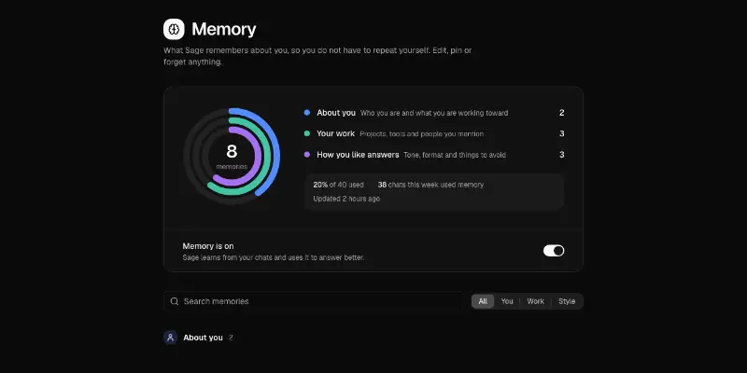Select the Your work legend row label
This screenshot has height=373, width=747.
tap(335, 133)
